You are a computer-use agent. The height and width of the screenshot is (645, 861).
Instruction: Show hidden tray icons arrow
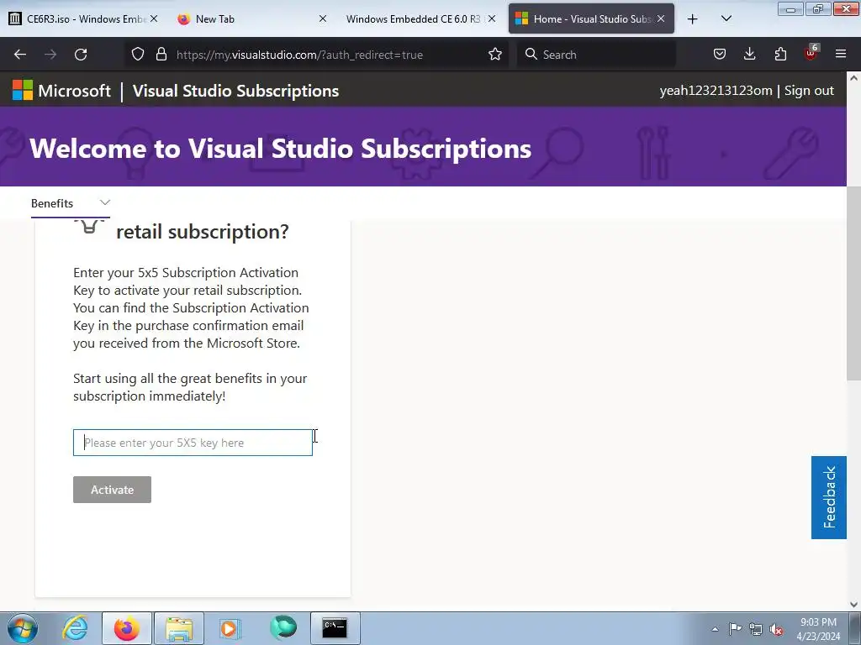pyautogui.click(x=715, y=629)
